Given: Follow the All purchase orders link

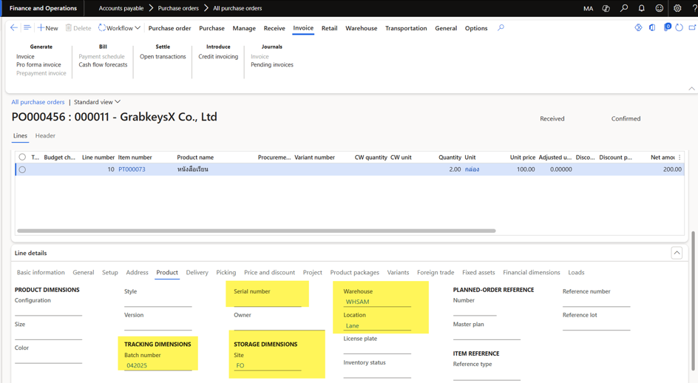Looking at the screenshot, I should click(38, 102).
